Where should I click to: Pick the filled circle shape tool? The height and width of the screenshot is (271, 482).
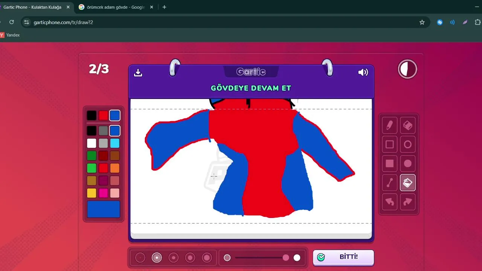click(408, 163)
